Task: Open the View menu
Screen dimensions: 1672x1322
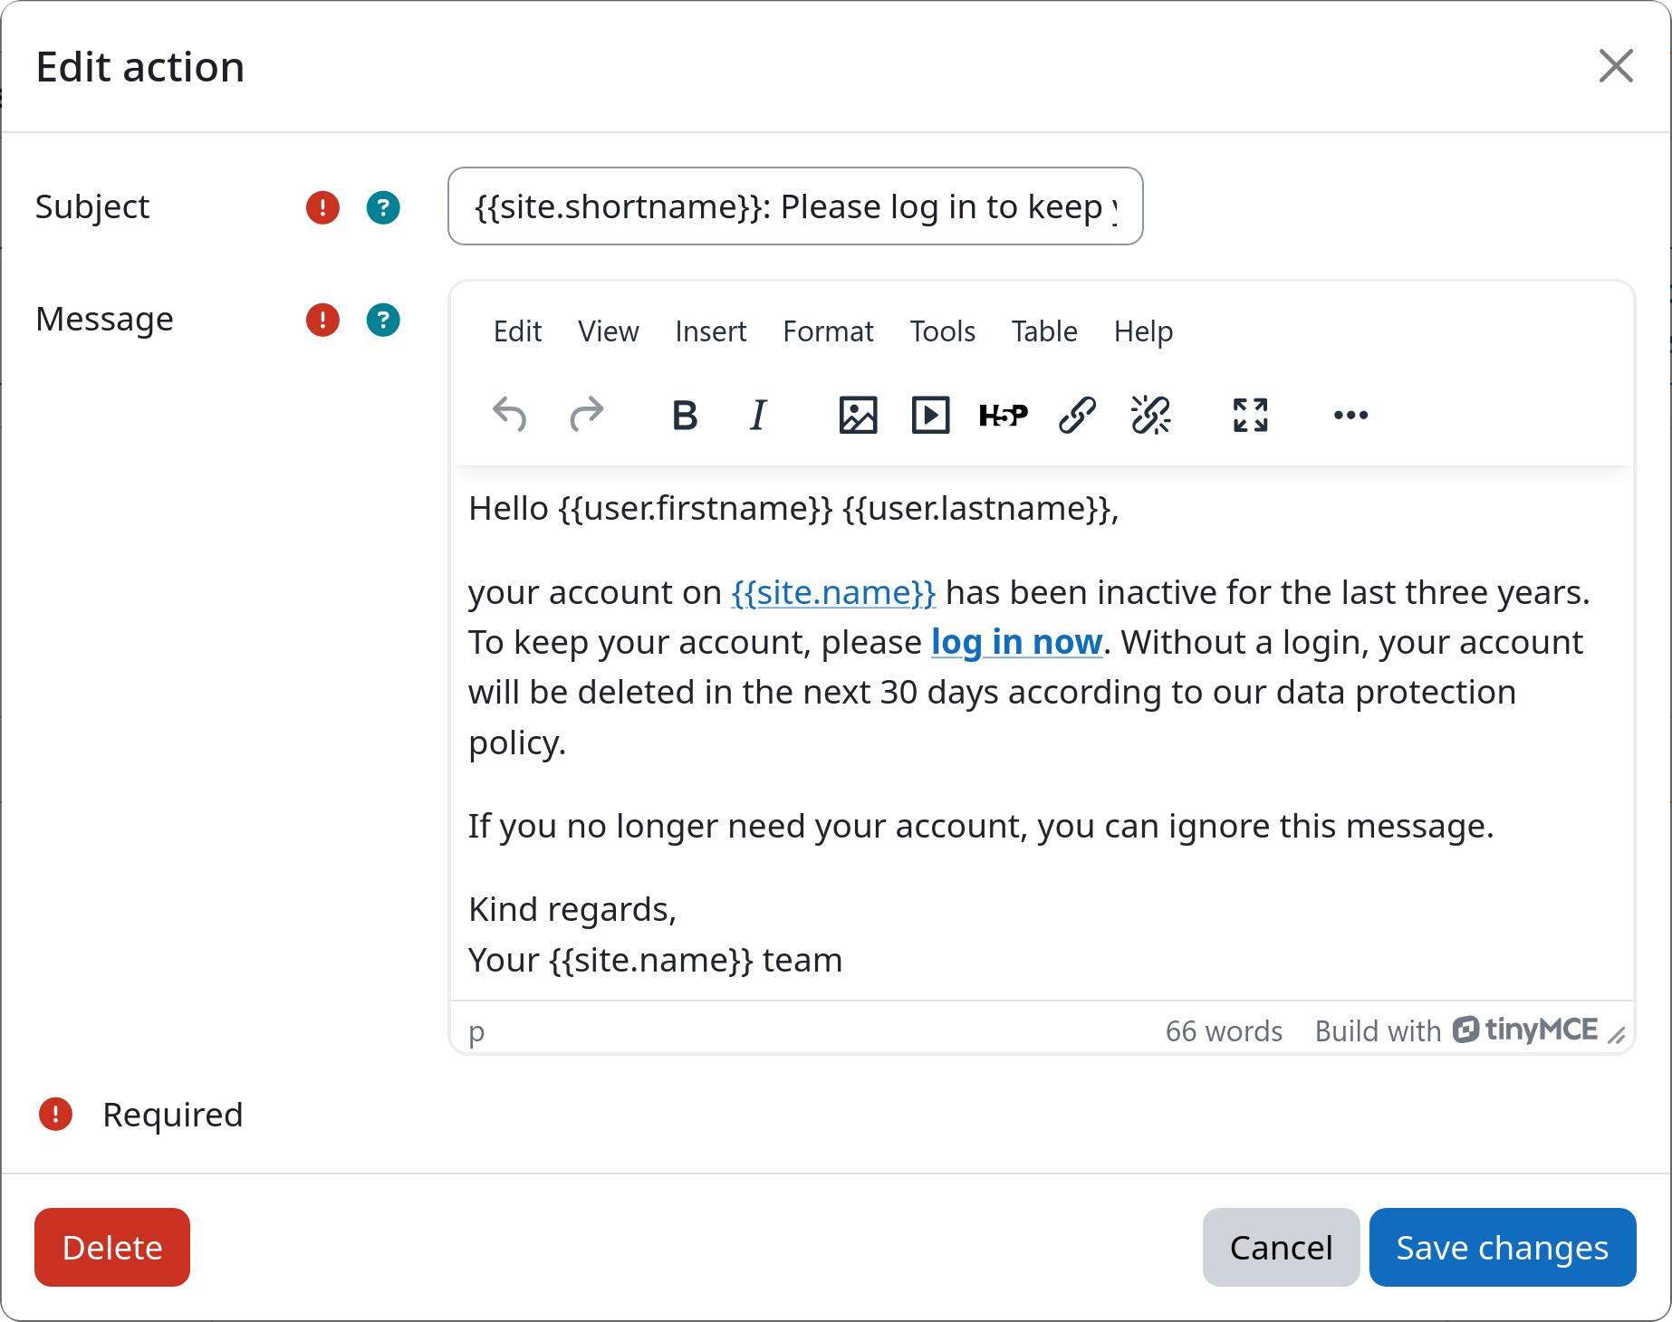Action: pos(609,331)
